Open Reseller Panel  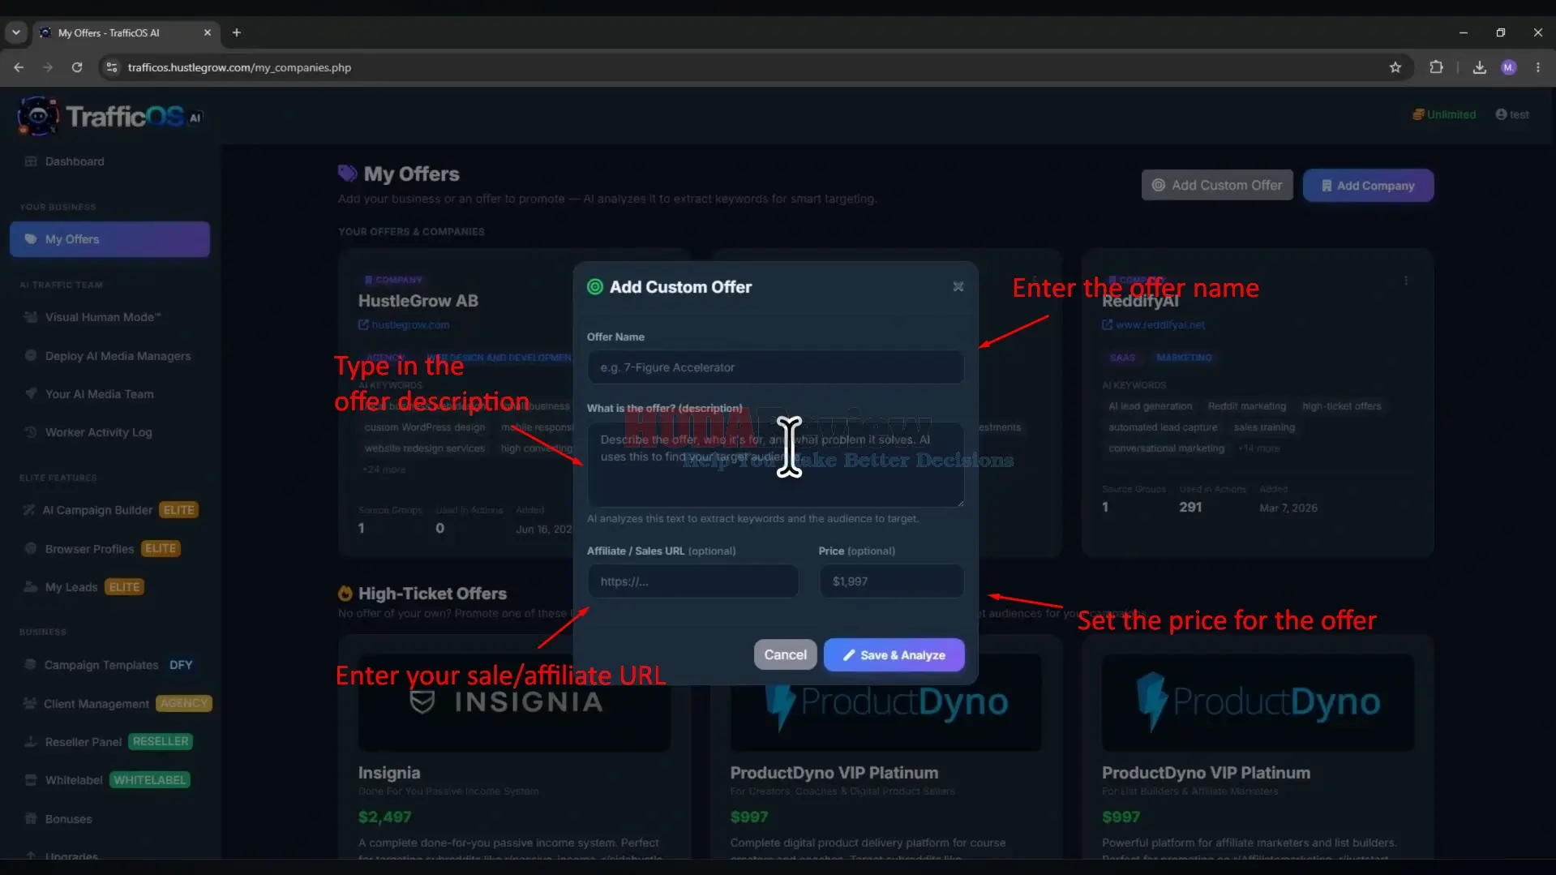tap(84, 742)
